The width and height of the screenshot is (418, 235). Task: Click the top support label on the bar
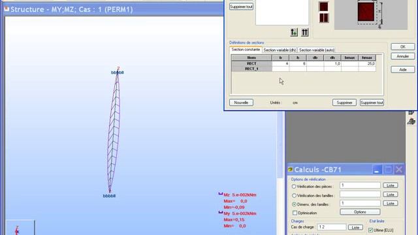coord(118,72)
